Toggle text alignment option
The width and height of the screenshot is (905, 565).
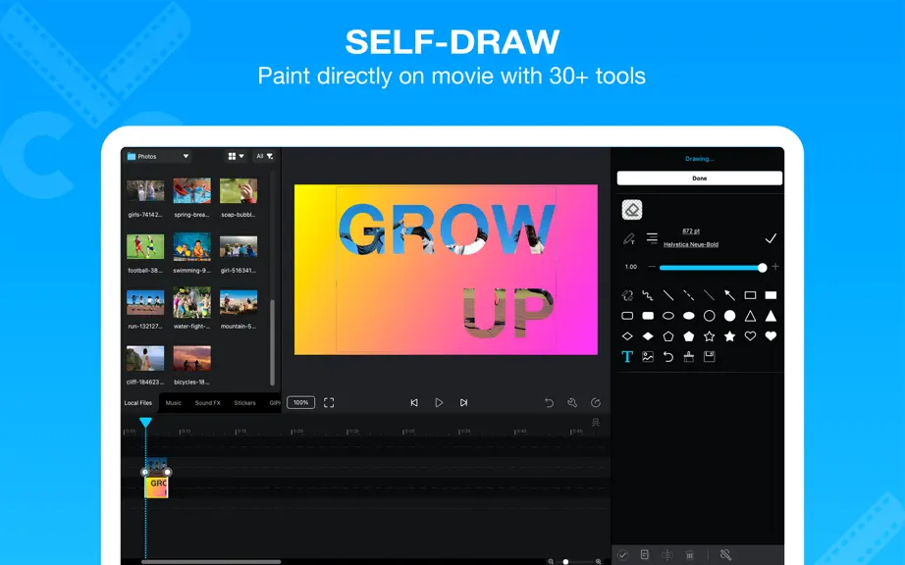tap(652, 238)
